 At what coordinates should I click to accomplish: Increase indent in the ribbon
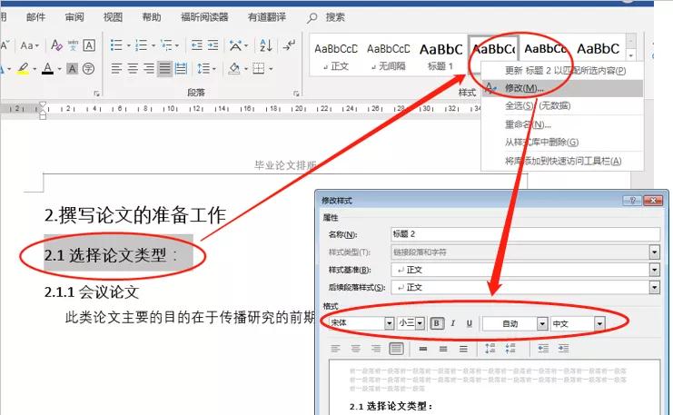point(213,45)
